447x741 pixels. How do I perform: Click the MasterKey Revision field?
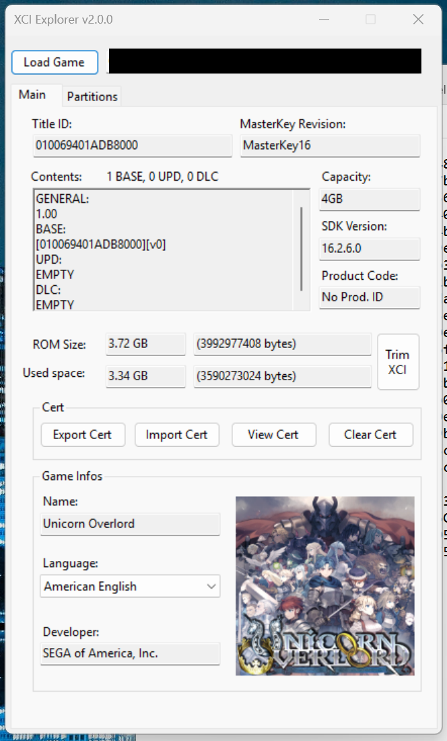click(x=330, y=146)
